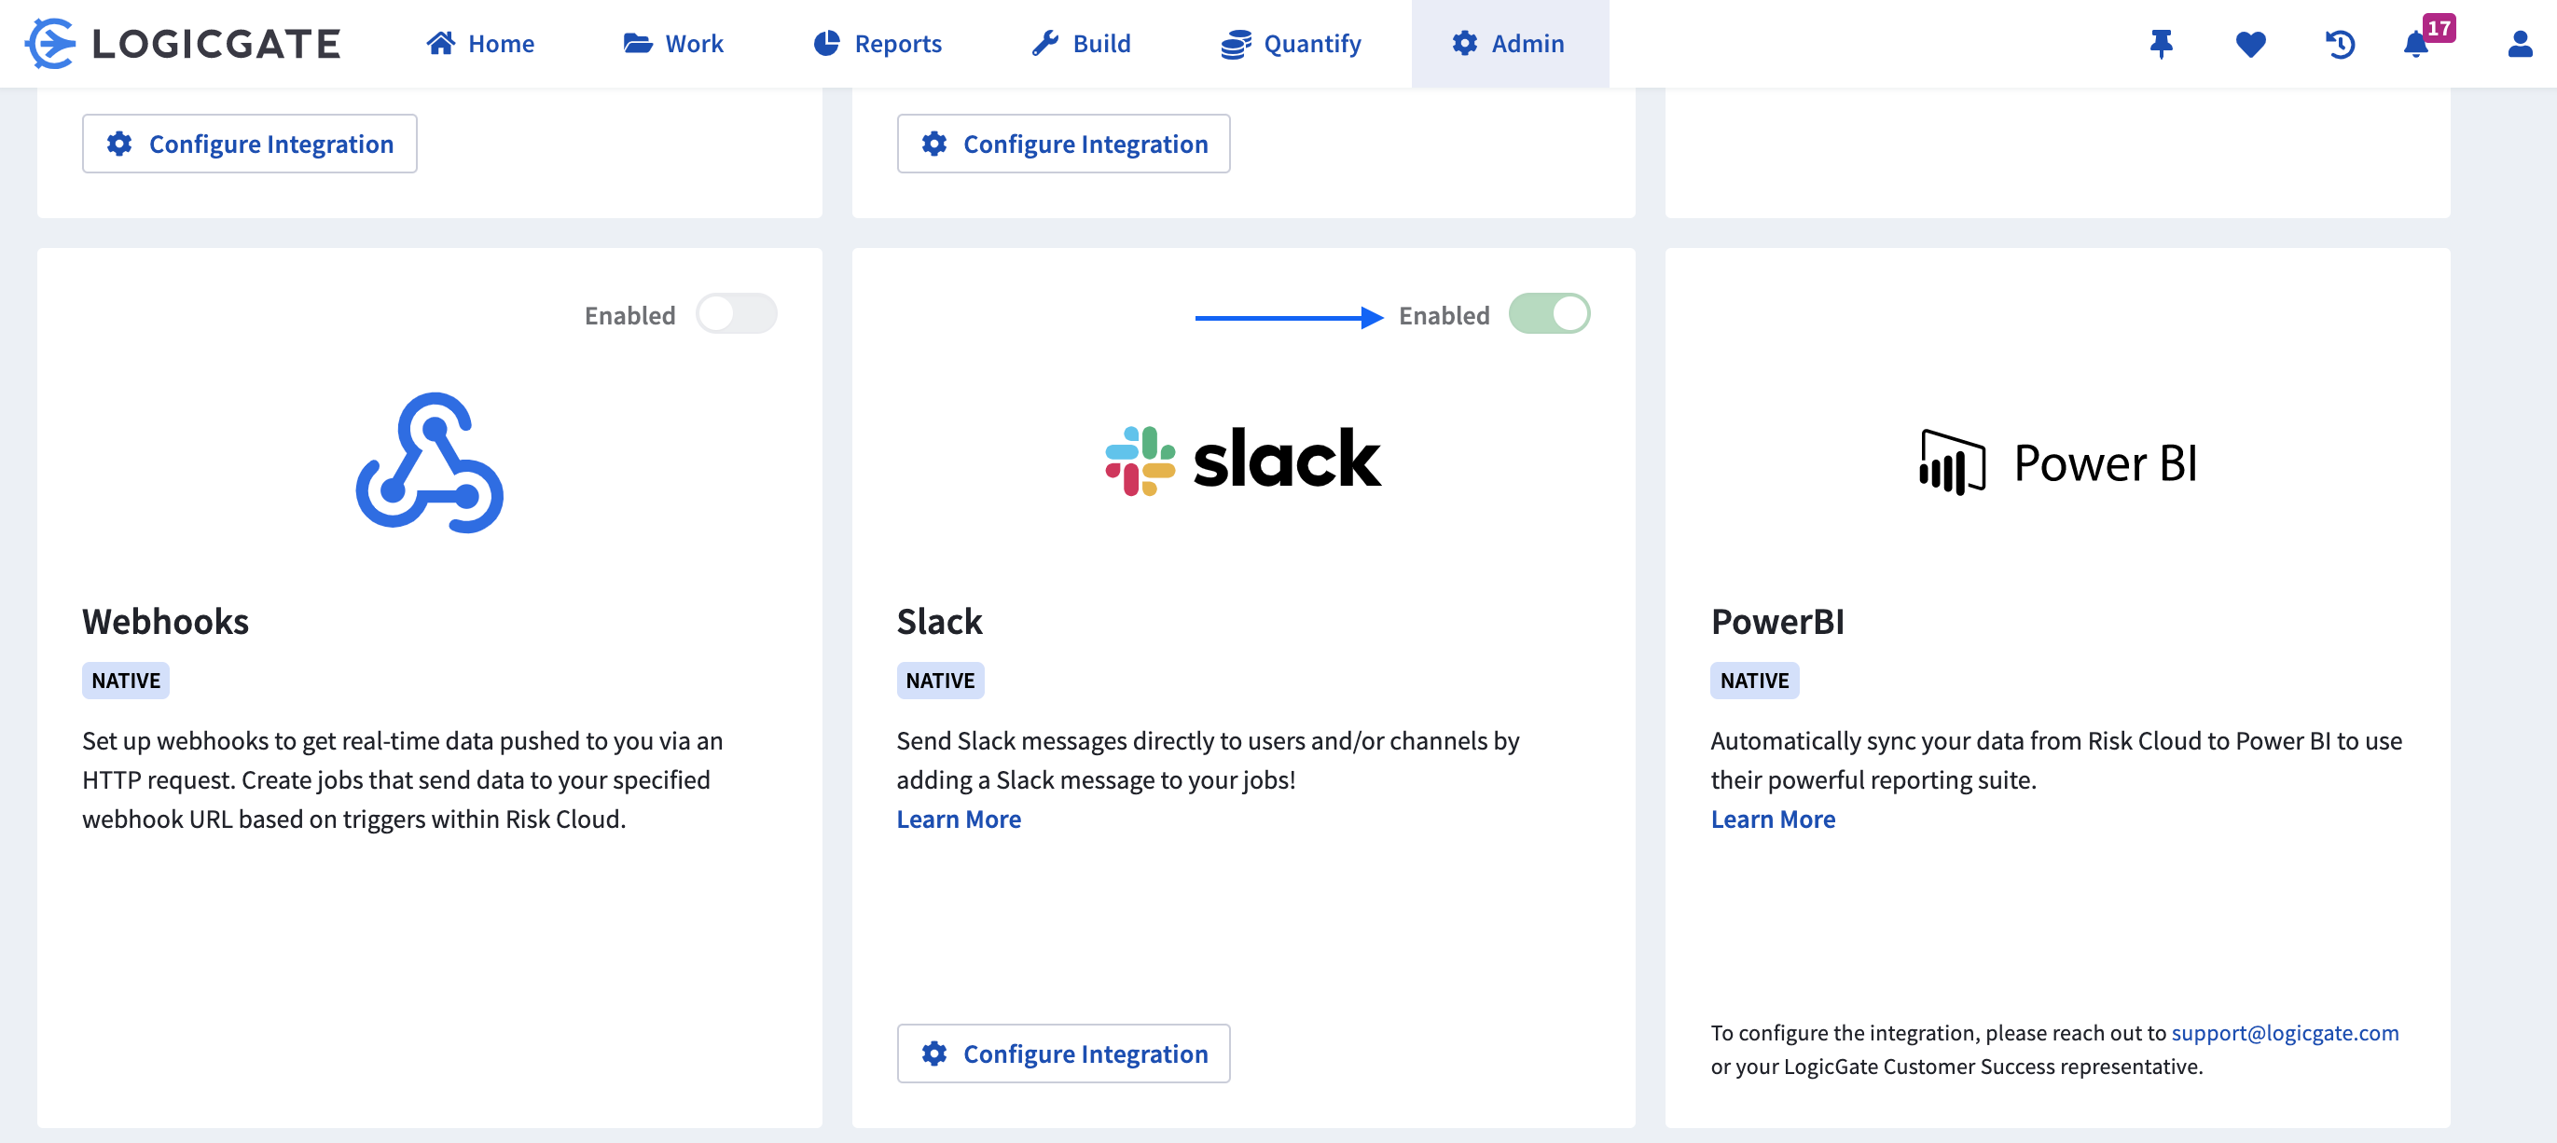
Task: Click the NATIVE badge under Slack
Action: [x=940, y=681]
